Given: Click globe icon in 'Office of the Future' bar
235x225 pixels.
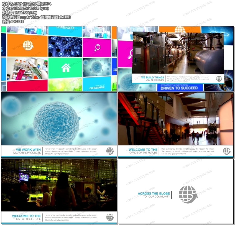Looking at the screenshot, I should [x=227, y=151].
